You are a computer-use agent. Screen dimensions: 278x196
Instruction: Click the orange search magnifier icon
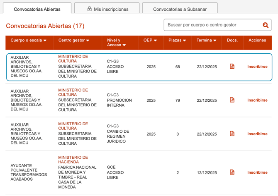266,25
